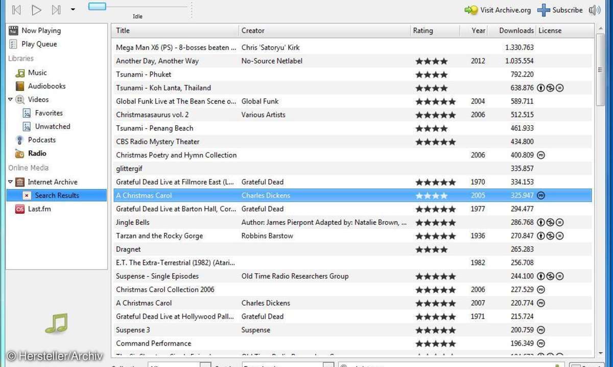Click rating stars for Tsunami - Phuket
The width and height of the screenshot is (613, 367).
432,74
